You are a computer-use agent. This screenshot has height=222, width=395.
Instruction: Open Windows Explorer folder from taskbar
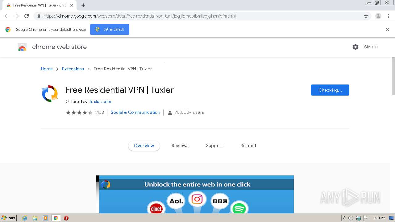click(35, 218)
